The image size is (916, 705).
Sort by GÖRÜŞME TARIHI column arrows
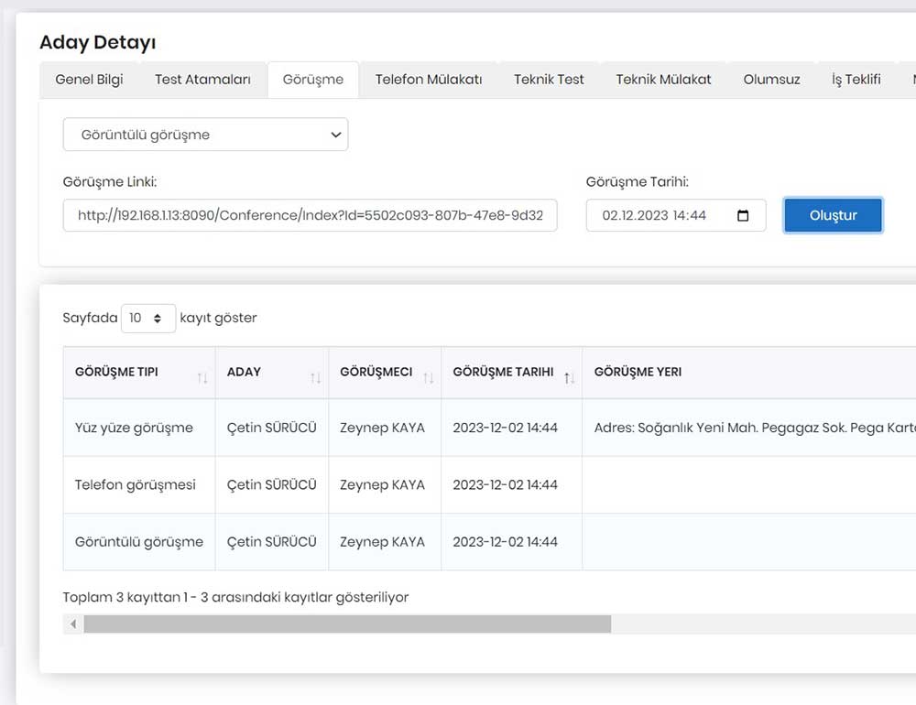click(x=570, y=378)
